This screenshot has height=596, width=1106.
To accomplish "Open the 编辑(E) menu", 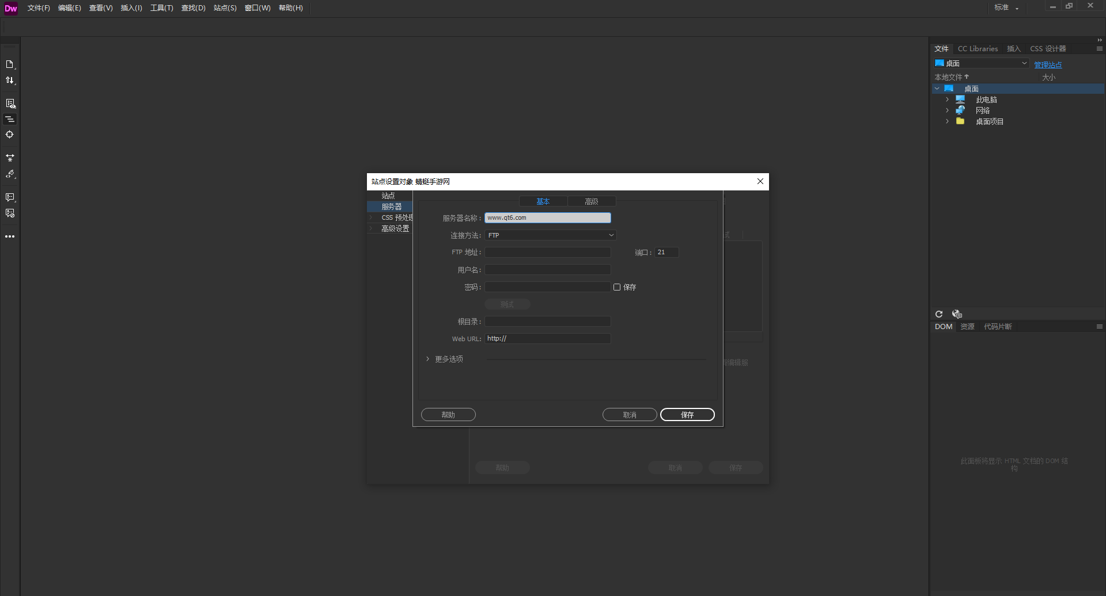I will click(70, 8).
